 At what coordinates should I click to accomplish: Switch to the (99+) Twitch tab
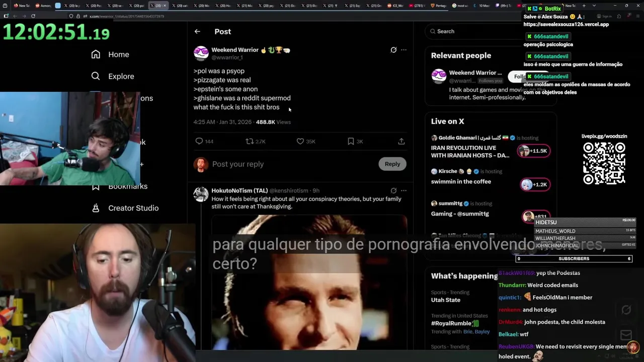(505, 6)
